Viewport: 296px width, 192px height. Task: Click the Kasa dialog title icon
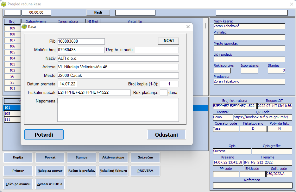point(24,27)
